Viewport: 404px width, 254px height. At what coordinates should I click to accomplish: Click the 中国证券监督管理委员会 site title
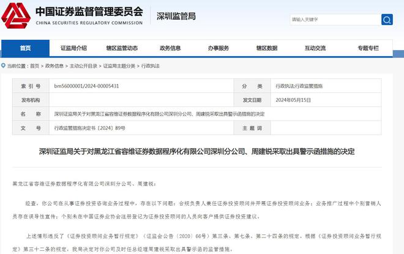[x=89, y=12]
